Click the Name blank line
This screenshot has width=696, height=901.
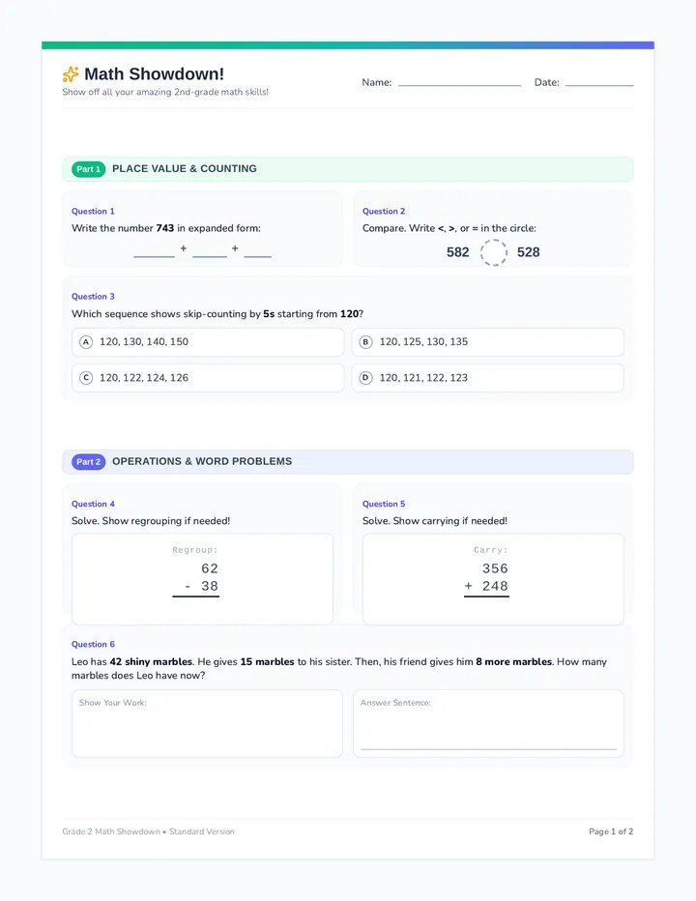460,83
